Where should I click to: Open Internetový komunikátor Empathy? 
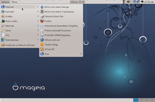(61, 26)
